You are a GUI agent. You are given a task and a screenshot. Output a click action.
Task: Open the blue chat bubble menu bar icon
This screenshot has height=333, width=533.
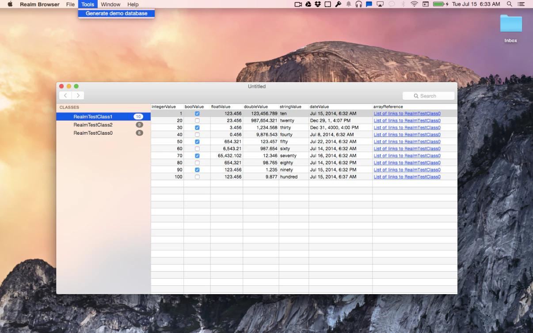369,4
